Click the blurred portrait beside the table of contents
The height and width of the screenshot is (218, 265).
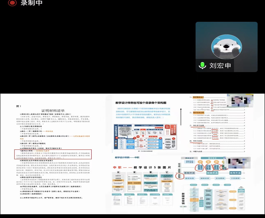(x=242, y=100)
